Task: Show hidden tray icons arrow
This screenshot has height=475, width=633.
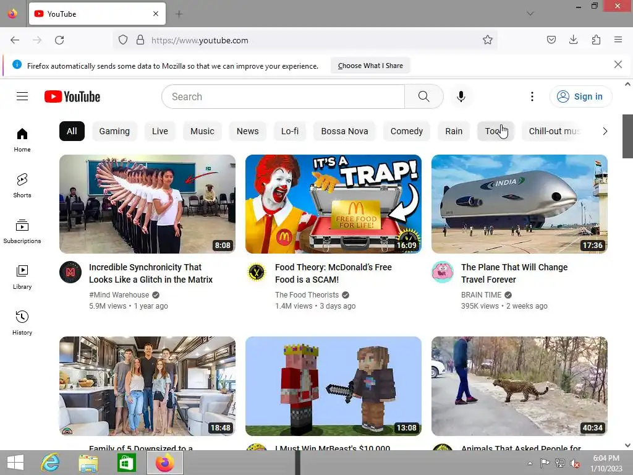Action: (x=530, y=463)
